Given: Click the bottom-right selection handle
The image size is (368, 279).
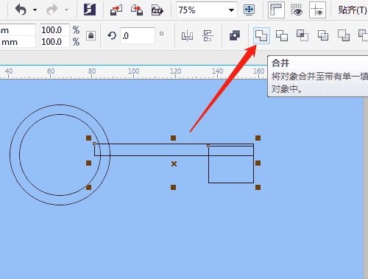Looking at the screenshot, I should click(258, 188).
